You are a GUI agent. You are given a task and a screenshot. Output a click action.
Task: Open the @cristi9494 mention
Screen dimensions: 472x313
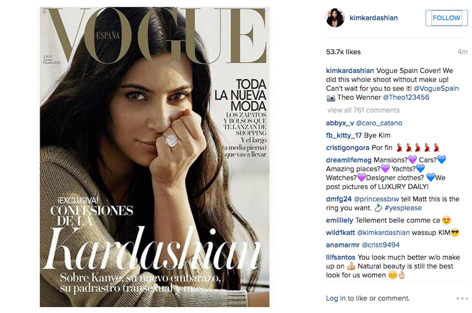[x=381, y=245]
